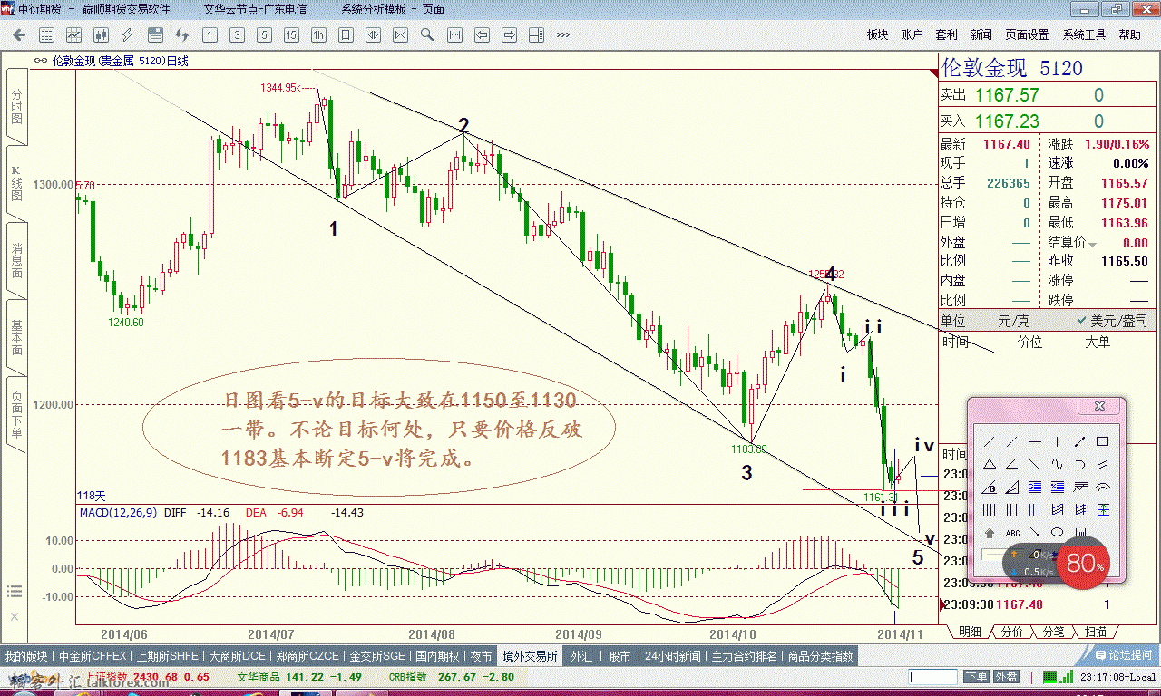The image size is (1161, 696).
Task: Switch to the 分时图 side tab
Action: tap(15, 106)
